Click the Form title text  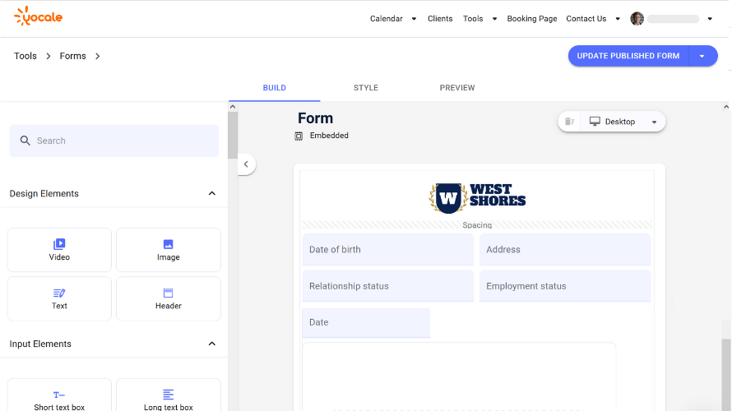point(316,118)
